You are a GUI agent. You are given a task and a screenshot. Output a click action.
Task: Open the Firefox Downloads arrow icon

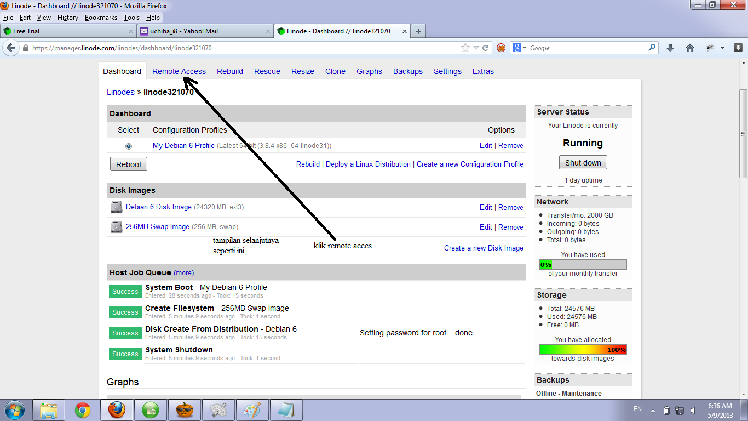[x=670, y=48]
